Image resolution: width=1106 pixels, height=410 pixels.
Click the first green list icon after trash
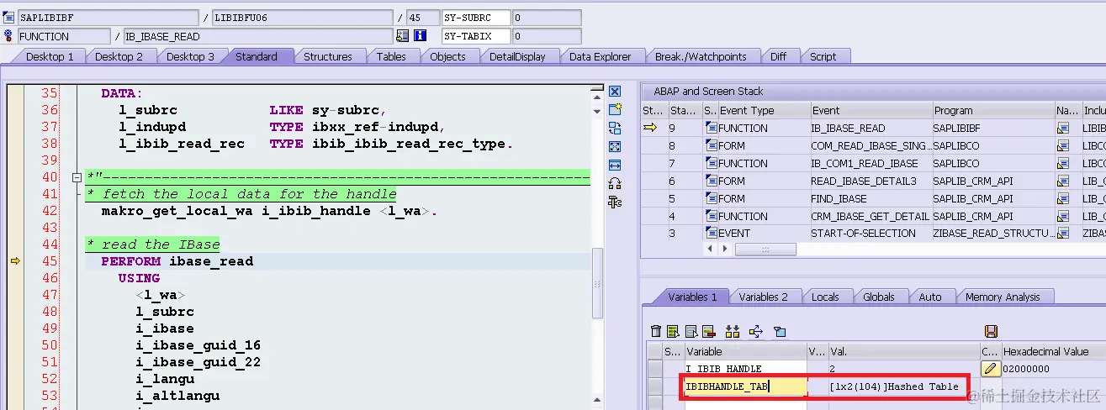(x=674, y=331)
